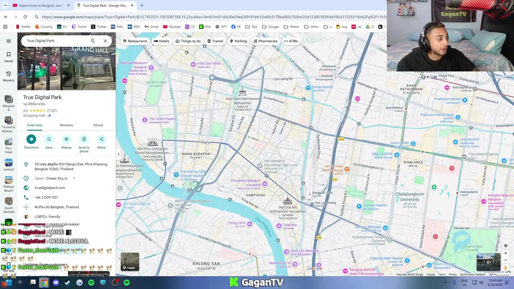Viewport: 514px width, 289px height.
Task: Click the show your location button
Action: [506, 246]
